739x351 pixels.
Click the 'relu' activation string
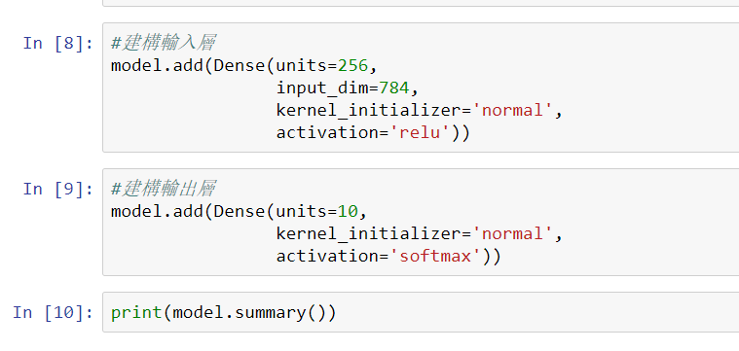tap(420, 132)
